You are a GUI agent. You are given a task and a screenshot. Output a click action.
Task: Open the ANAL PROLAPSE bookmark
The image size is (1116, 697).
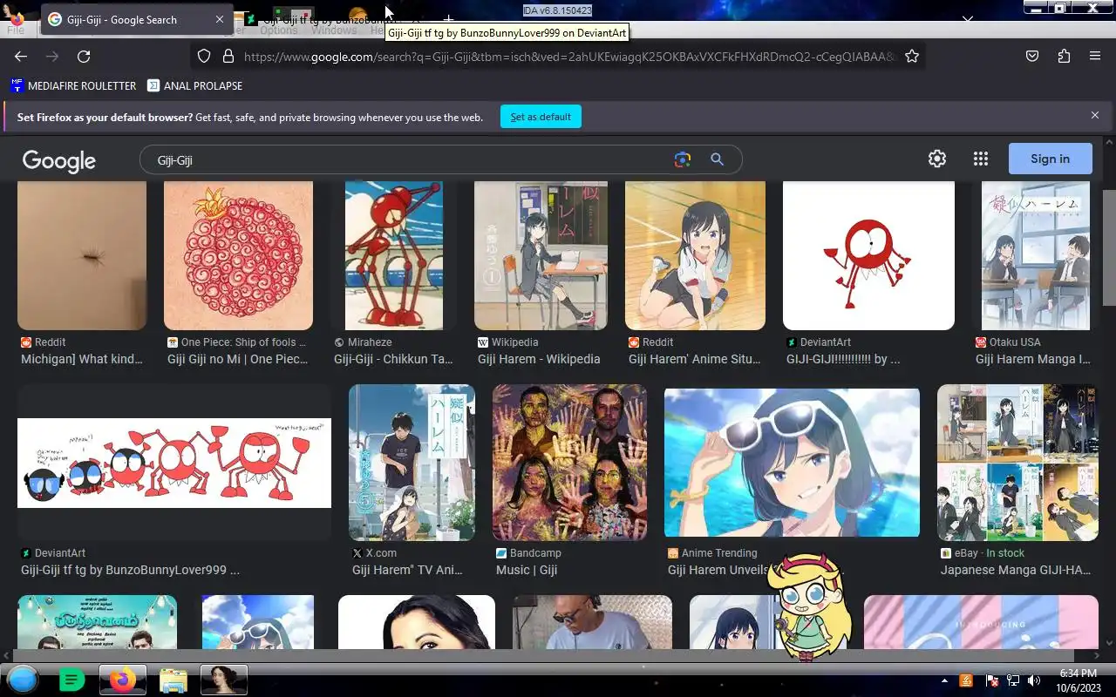195,85
